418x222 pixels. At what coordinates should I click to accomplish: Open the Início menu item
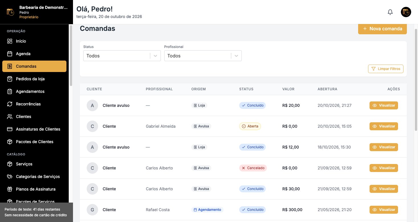click(34, 41)
